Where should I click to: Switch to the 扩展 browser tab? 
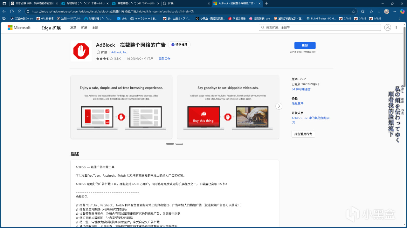click(x=186, y=3)
